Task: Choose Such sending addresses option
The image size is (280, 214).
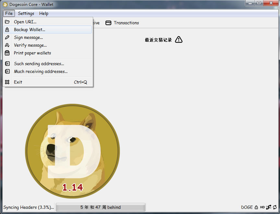Action: click(39, 64)
